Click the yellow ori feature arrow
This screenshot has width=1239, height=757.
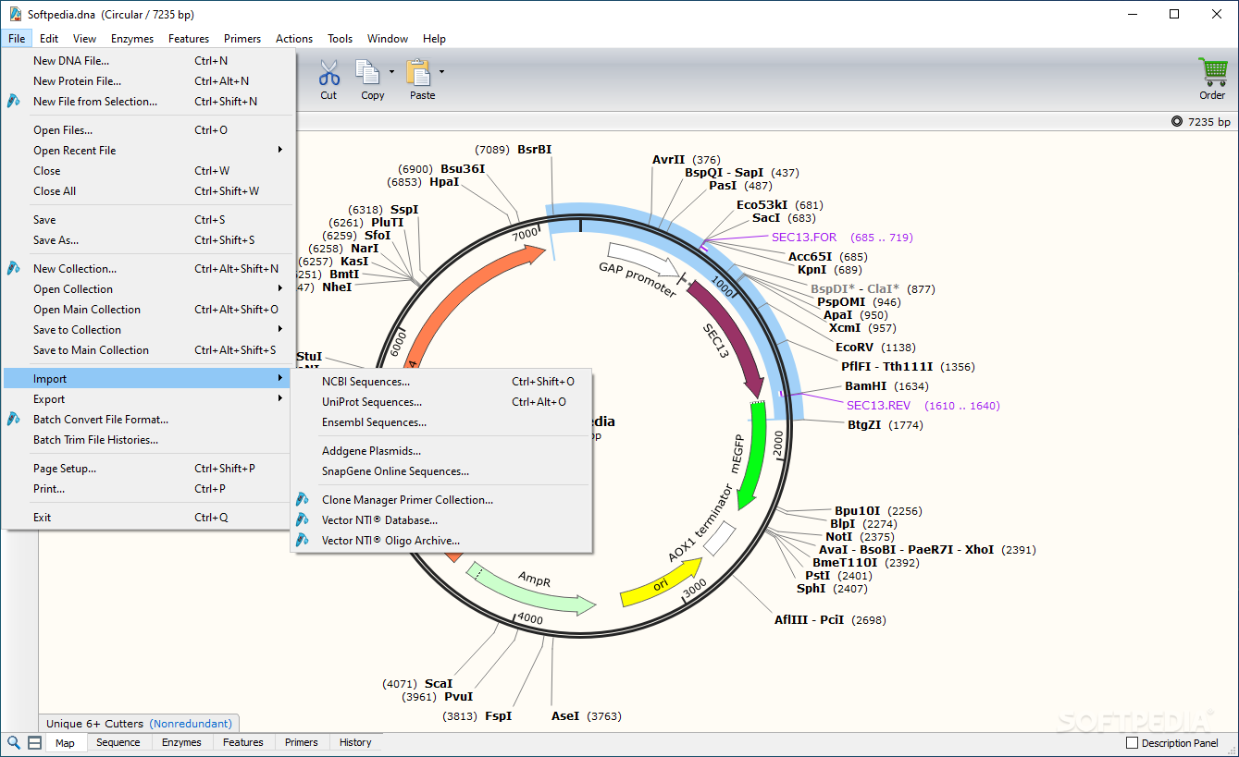[x=662, y=586]
